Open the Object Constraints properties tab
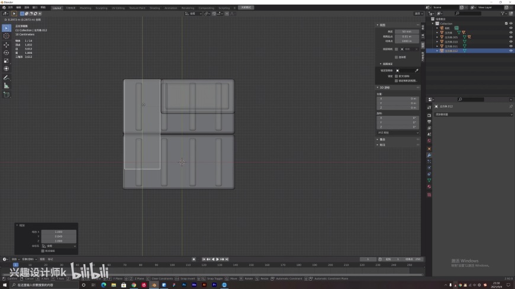Image resolution: width=515 pixels, height=289 pixels. tap(429, 174)
